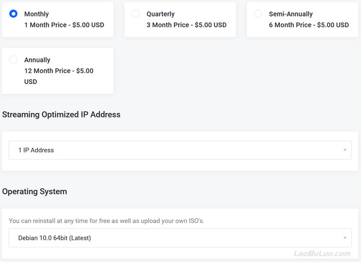Click the Streaming Optimized IP Address heading
This screenshot has width=361, height=262.
click(x=61, y=114)
